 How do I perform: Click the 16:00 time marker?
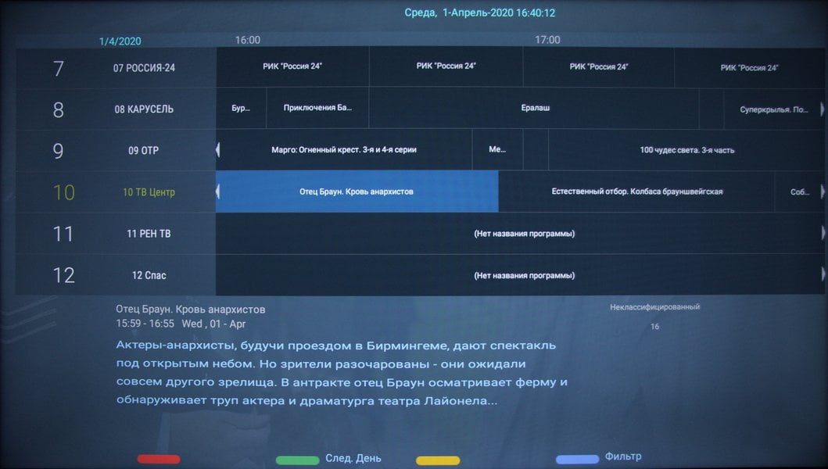pos(248,40)
